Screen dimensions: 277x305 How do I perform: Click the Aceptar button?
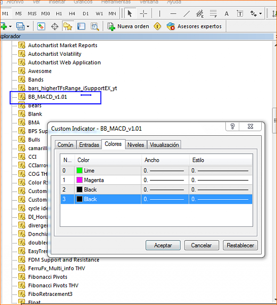click(163, 245)
